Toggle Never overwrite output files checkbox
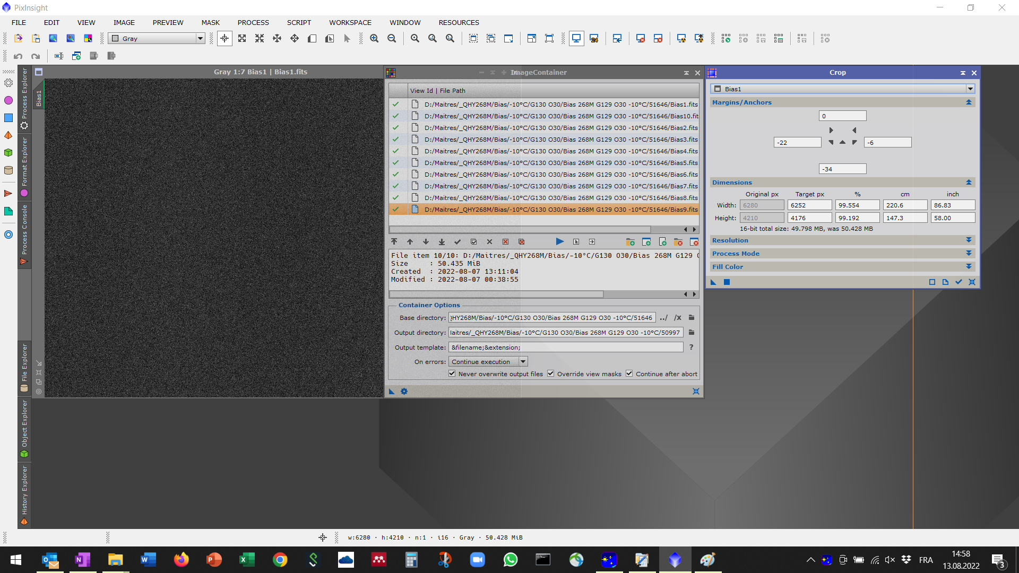 pyautogui.click(x=452, y=374)
